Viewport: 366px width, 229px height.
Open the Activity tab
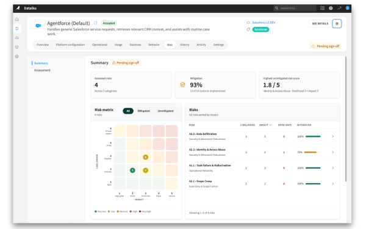201,45
